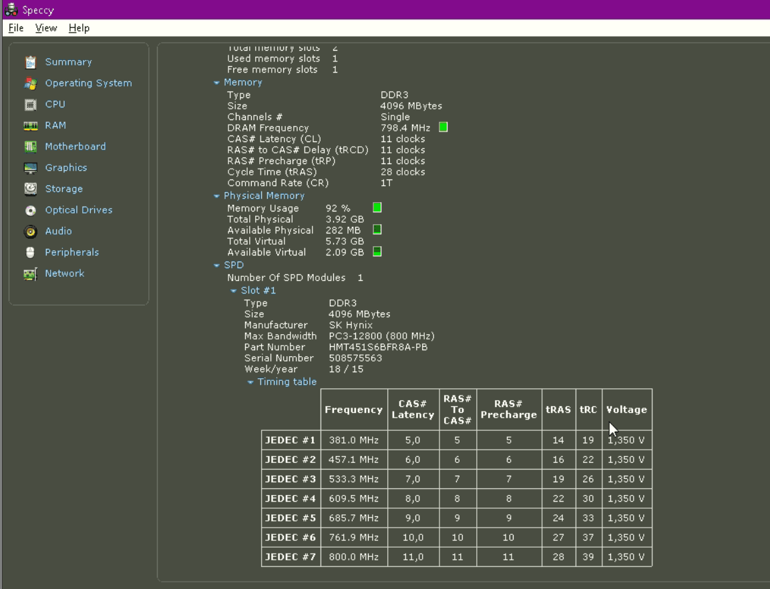This screenshot has height=589, width=770.
Task: Collapse the Physical Memory section
Action: [217, 196]
